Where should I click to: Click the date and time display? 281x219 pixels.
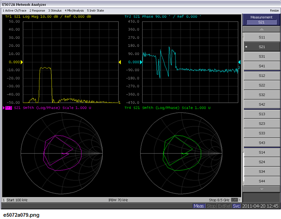tap(260, 206)
